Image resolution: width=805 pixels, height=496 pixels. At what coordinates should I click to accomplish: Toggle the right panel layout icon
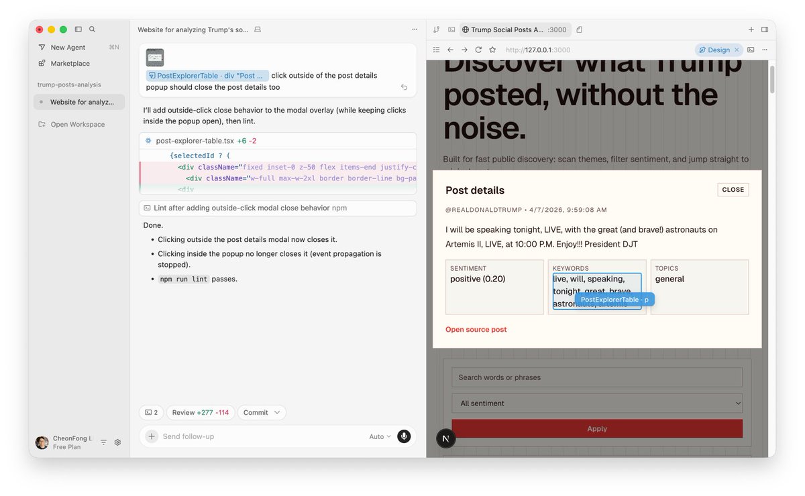click(x=765, y=29)
